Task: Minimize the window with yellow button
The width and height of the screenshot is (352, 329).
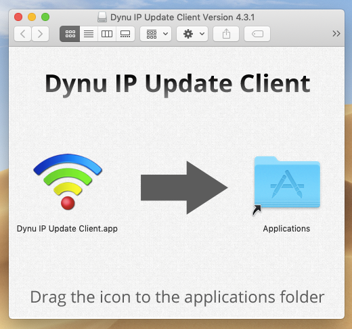Action: pyautogui.click(x=32, y=17)
